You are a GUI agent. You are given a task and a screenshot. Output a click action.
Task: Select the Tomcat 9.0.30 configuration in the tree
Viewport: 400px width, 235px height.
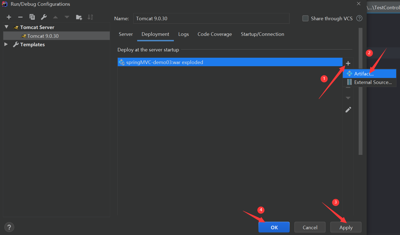56,36
